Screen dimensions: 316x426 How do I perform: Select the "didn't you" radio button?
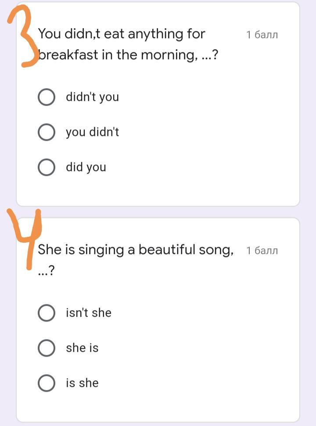click(x=47, y=97)
